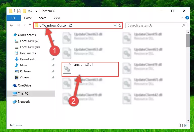The height and width of the screenshot is (132, 194).
Task: Open the Help question mark icon
Action: [187, 18]
